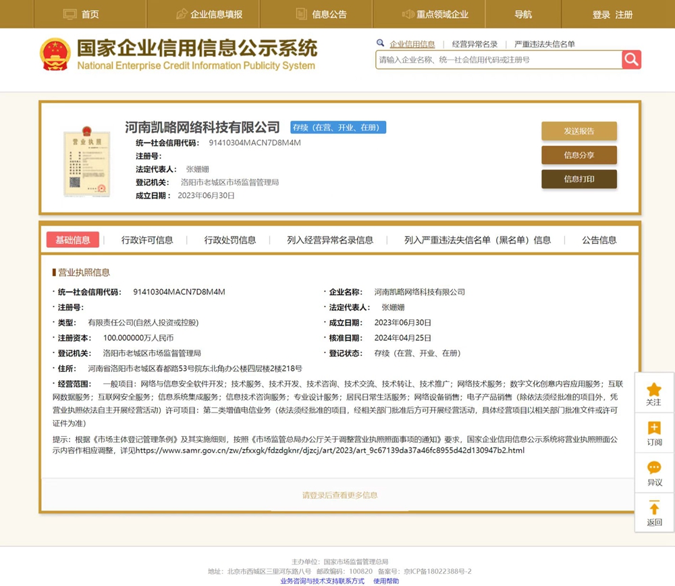Select the 严重违法失信名单 search category
Screen dimensions: 675x586
[x=545, y=44]
